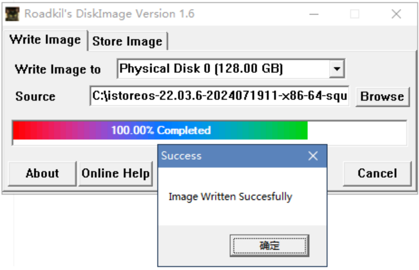Open Online Help

pos(115,174)
